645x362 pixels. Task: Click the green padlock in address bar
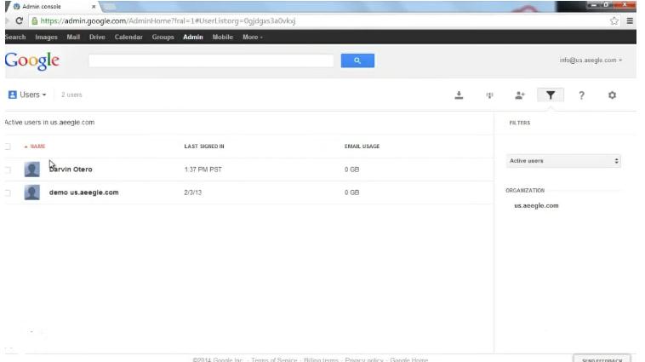pyautogui.click(x=35, y=20)
